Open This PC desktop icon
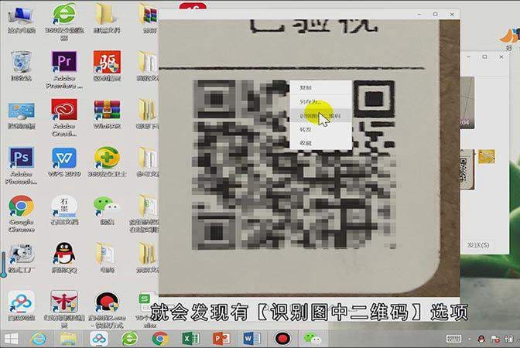 click(x=21, y=20)
